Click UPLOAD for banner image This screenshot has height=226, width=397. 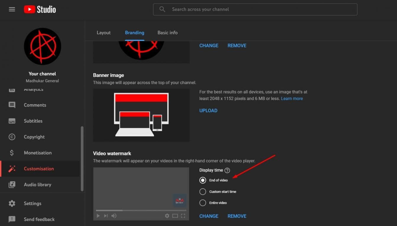coord(208,111)
